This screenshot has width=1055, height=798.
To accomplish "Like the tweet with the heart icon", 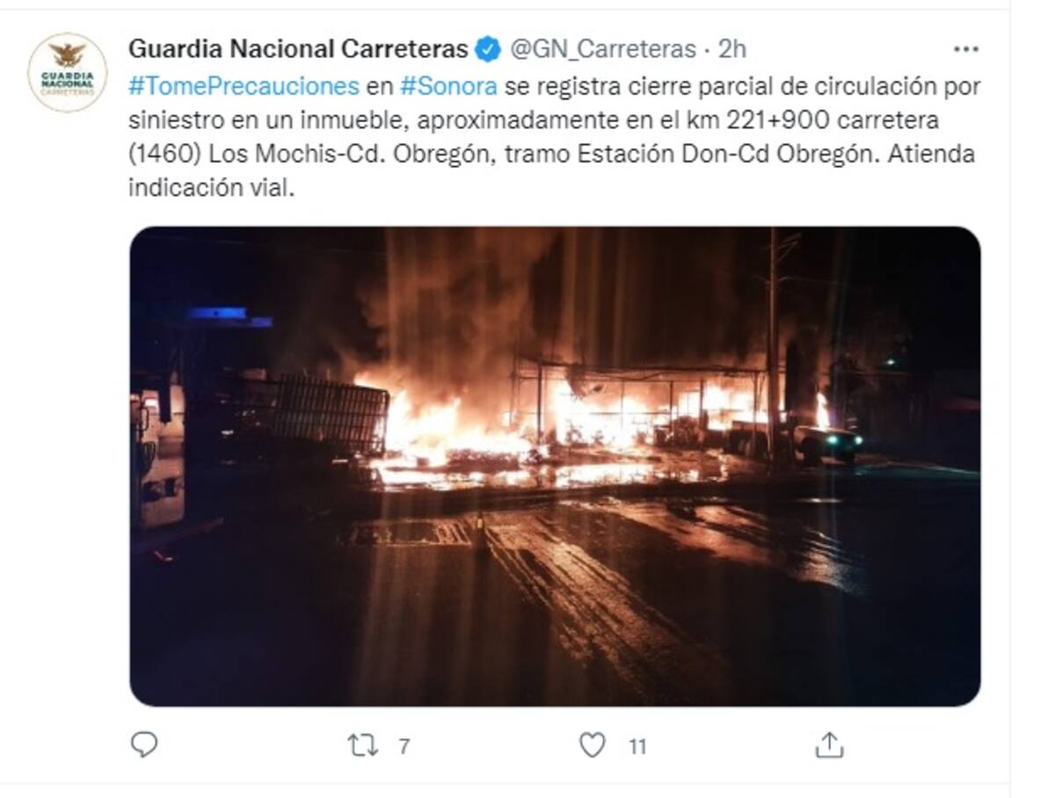I will click(x=593, y=745).
